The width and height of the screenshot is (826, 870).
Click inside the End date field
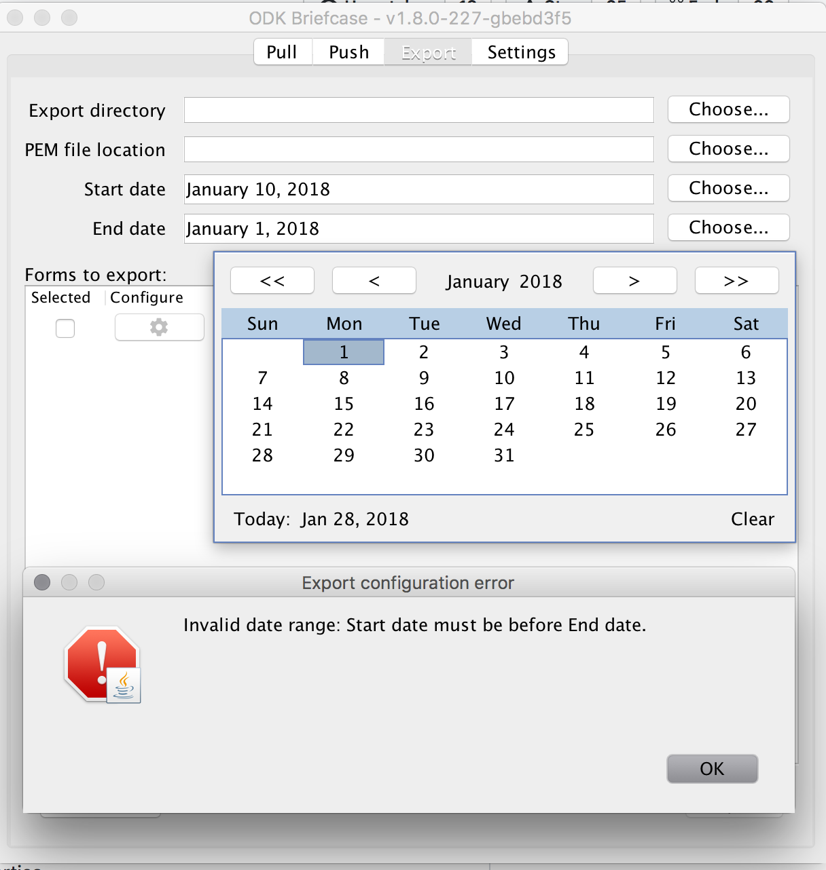(x=418, y=229)
